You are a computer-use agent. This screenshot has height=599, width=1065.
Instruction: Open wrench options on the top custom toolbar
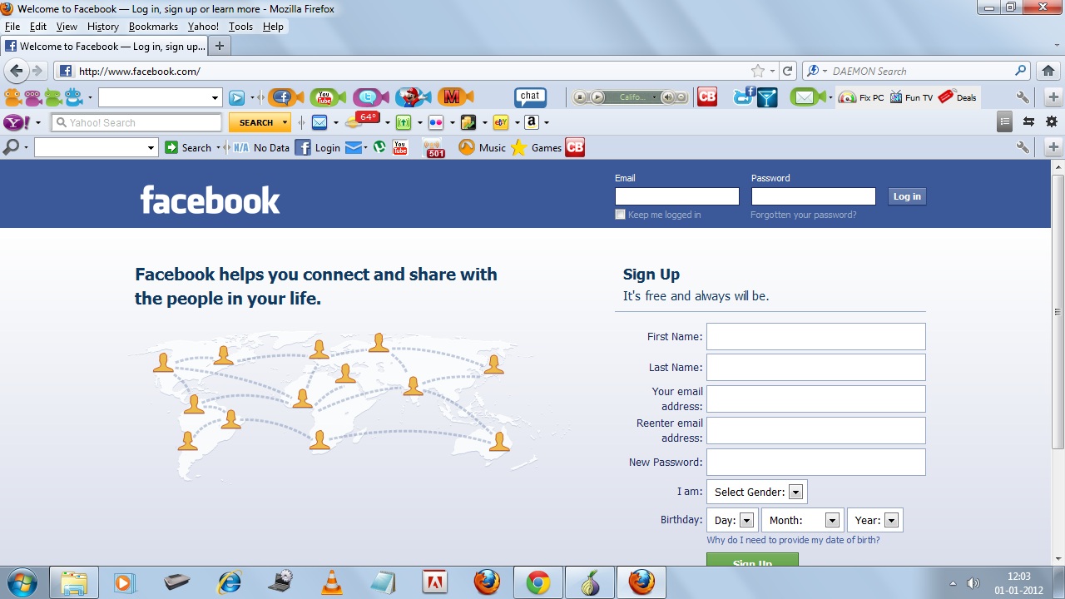pyautogui.click(x=1023, y=97)
